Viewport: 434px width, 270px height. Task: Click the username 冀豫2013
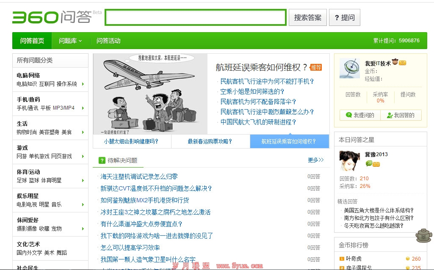coord(376,154)
